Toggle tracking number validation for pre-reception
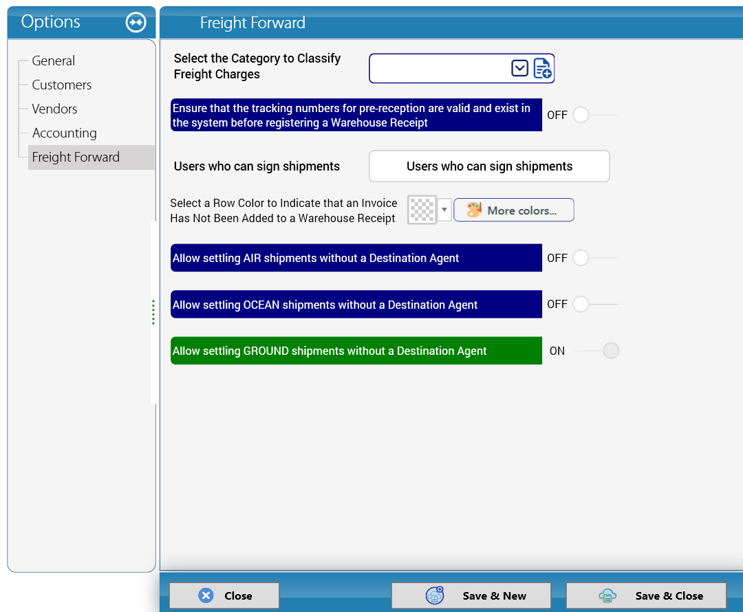 click(x=595, y=115)
